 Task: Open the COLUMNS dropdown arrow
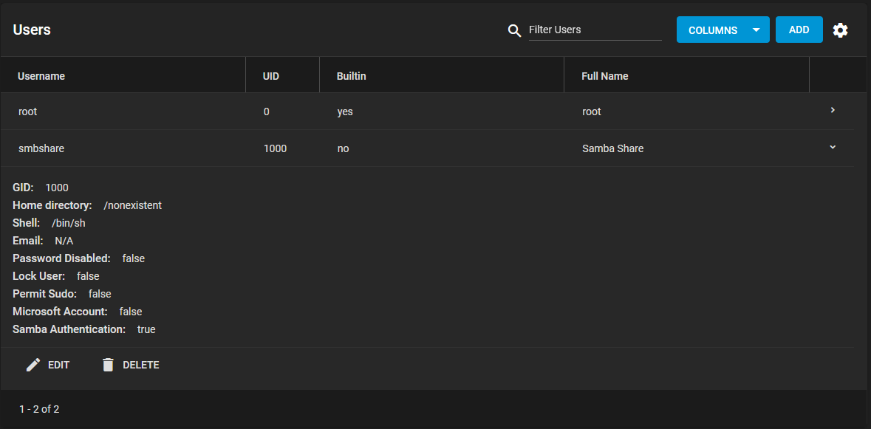tap(756, 30)
